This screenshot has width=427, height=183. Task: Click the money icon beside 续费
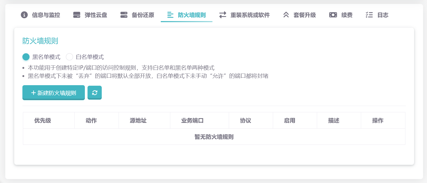(x=333, y=15)
